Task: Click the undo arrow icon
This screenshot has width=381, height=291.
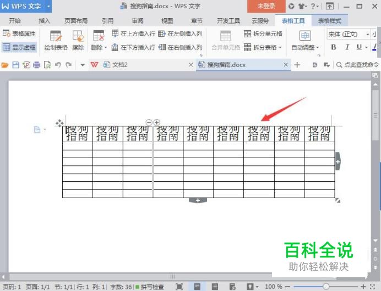Action: click(58, 65)
